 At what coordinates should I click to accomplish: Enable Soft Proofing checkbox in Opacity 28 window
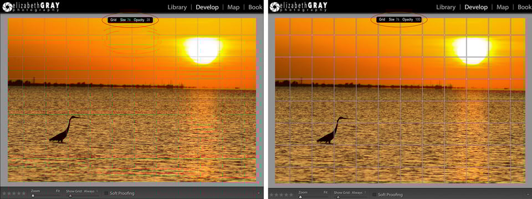[106, 193]
